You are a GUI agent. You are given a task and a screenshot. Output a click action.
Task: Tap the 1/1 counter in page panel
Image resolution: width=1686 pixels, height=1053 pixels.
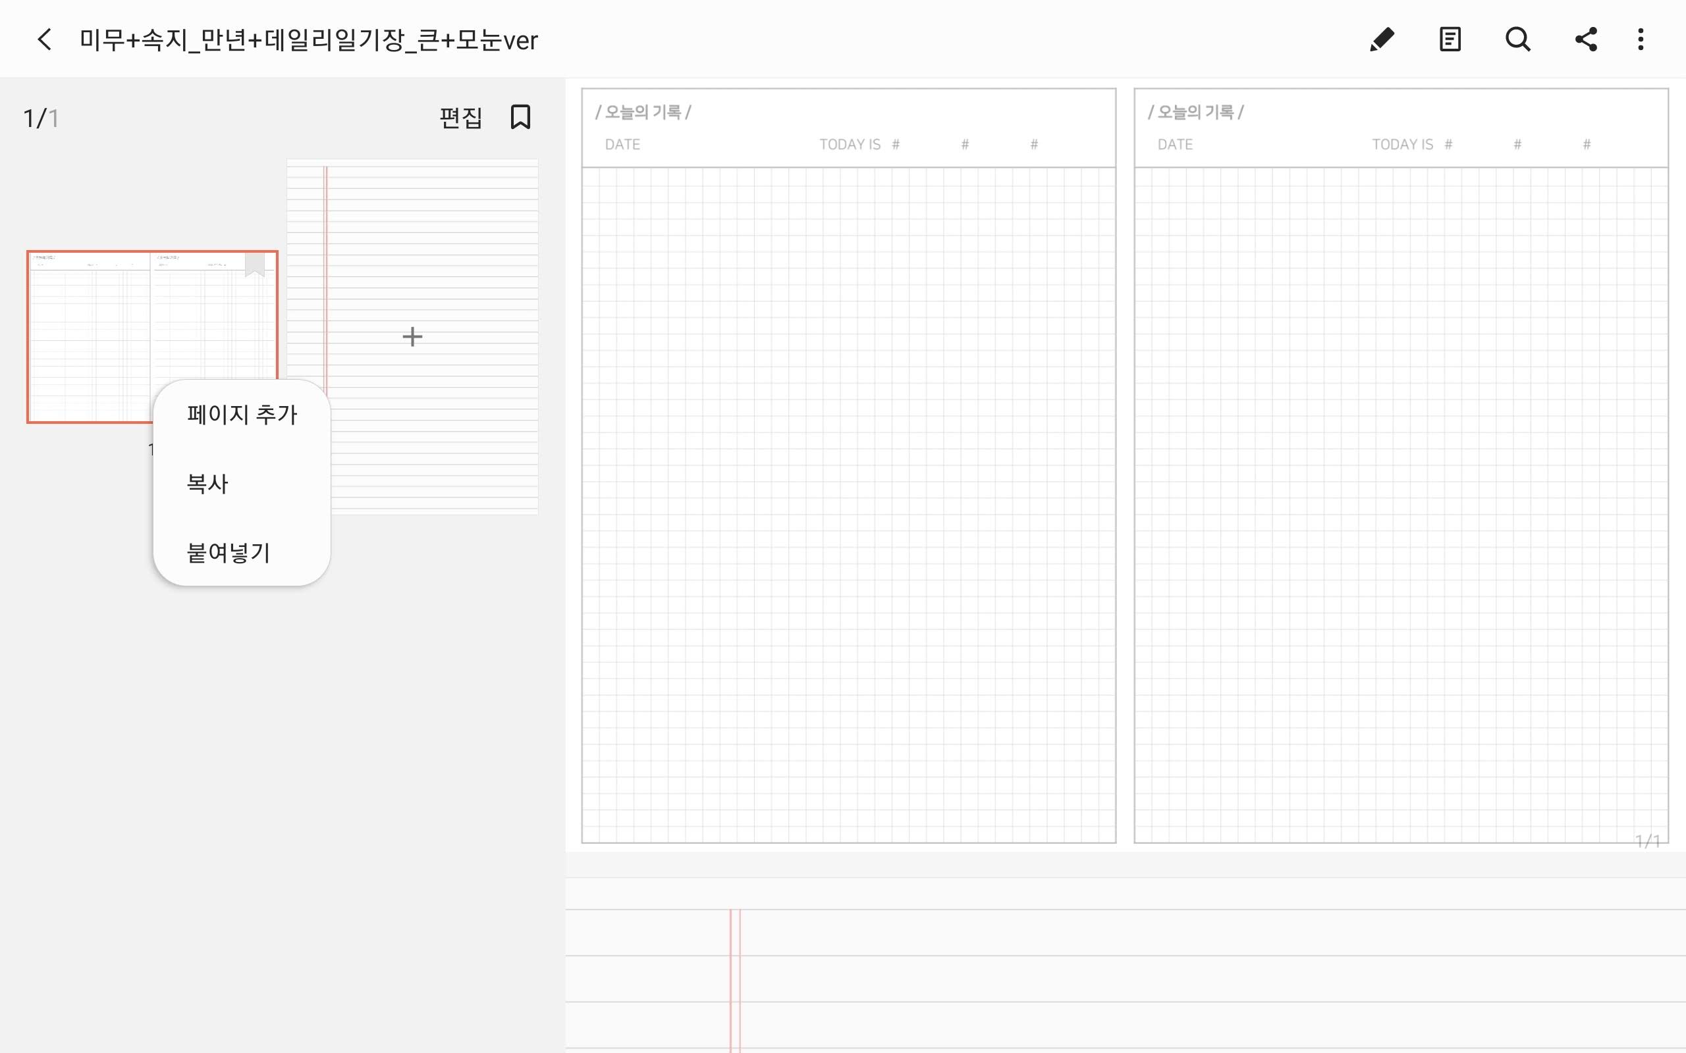point(40,118)
